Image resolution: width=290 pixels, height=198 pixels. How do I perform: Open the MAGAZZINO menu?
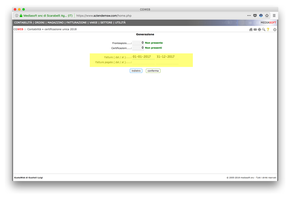point(56,23)
